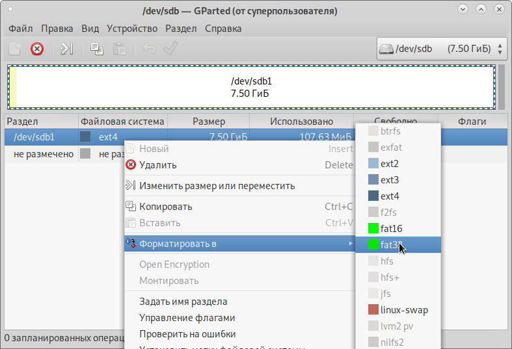Format partition as fat16
The width and height of the screenshot is (512, 349).
point(398,229)
